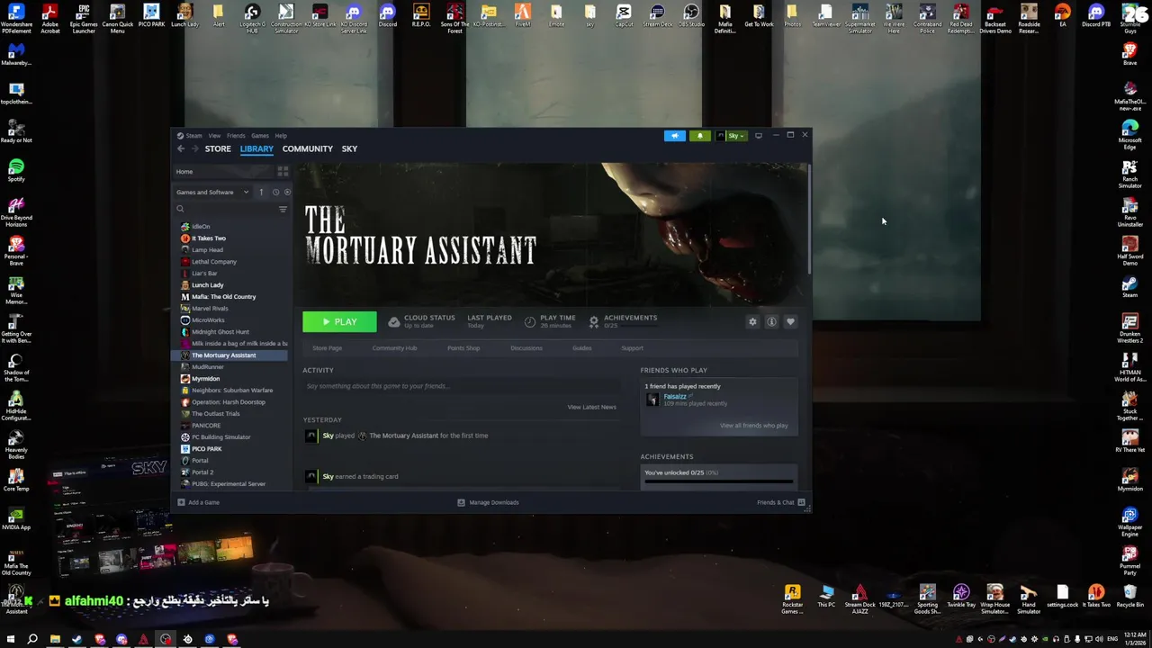
Task: Select Portal 2 in the library
Action: pyautogui.click(x=202, y=472)
